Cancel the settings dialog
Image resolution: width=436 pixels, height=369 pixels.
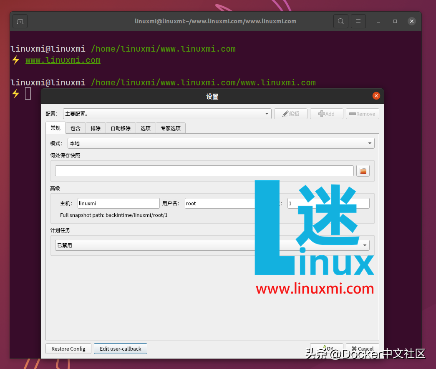click(362, 349)
